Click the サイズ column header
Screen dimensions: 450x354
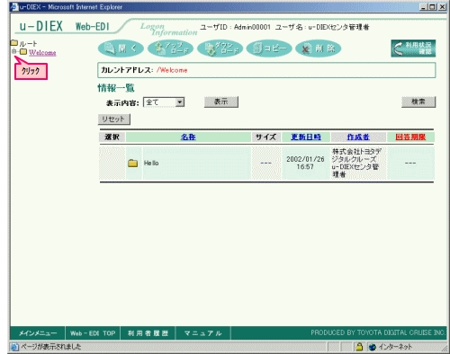pyautogui.click(x=265, y=137)
